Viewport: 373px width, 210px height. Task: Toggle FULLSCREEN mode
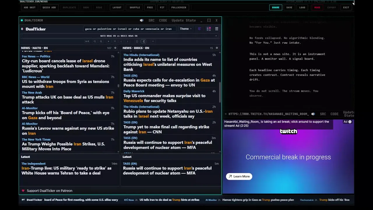pyautogui.click(x=179, y=8)
